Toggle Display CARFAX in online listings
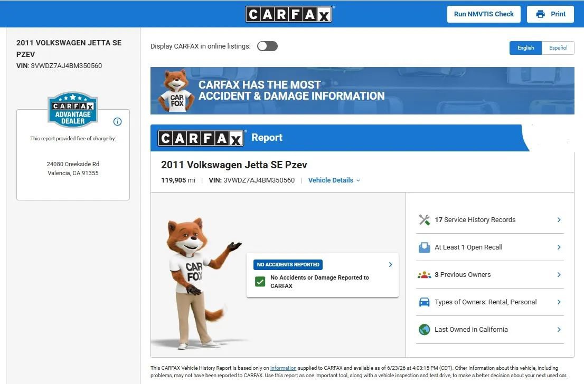 267,46
